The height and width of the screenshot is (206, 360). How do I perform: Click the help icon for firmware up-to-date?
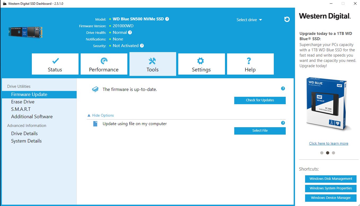click(x=283, y=89)
